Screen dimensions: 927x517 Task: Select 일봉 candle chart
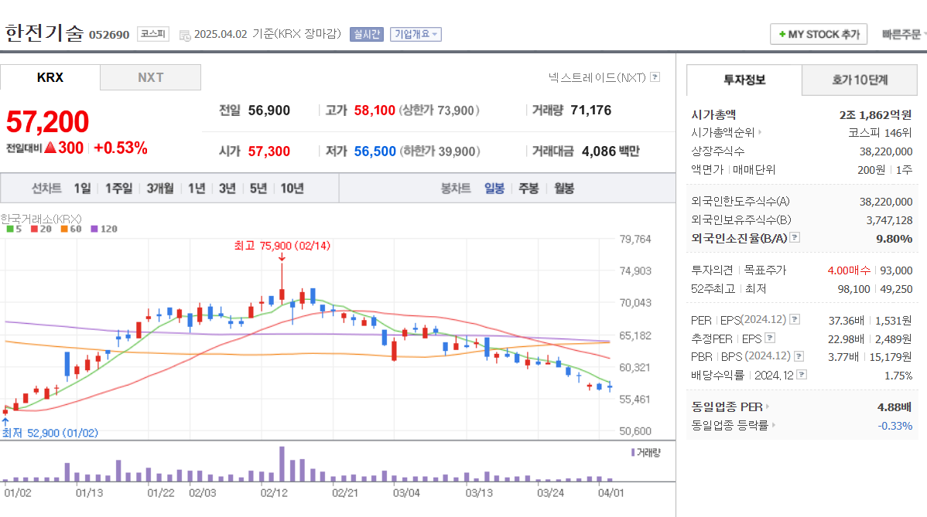pyautogui.click(x=494, y=189)
